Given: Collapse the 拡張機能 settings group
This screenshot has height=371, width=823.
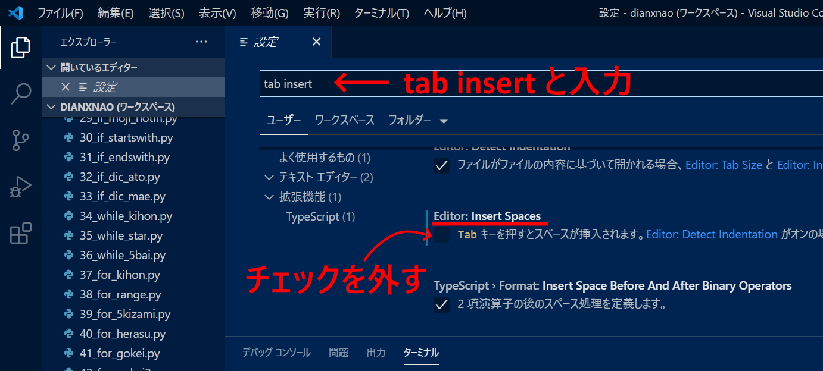Looking at the screenshot, I should coord(269,197).
